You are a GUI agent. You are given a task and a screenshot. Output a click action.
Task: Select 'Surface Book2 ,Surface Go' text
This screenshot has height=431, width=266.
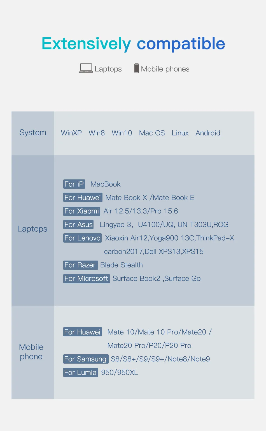click(157, 279)
